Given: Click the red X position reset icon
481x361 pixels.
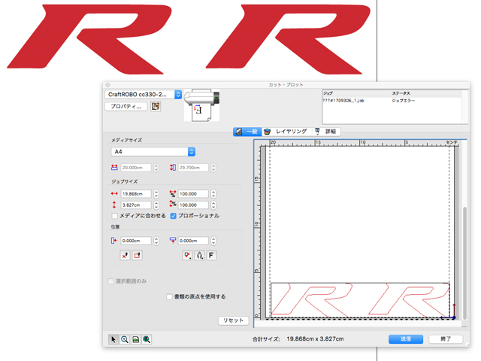Looking at the screenshot, I should pos(125,255).
